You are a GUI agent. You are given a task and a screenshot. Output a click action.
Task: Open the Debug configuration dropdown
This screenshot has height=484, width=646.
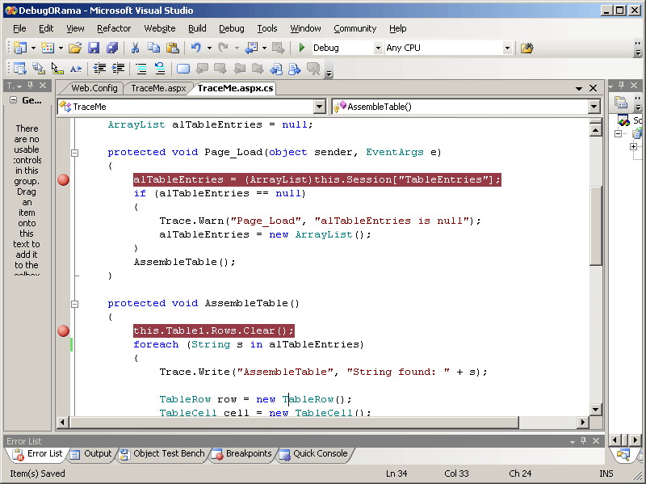tap(377, 48)
